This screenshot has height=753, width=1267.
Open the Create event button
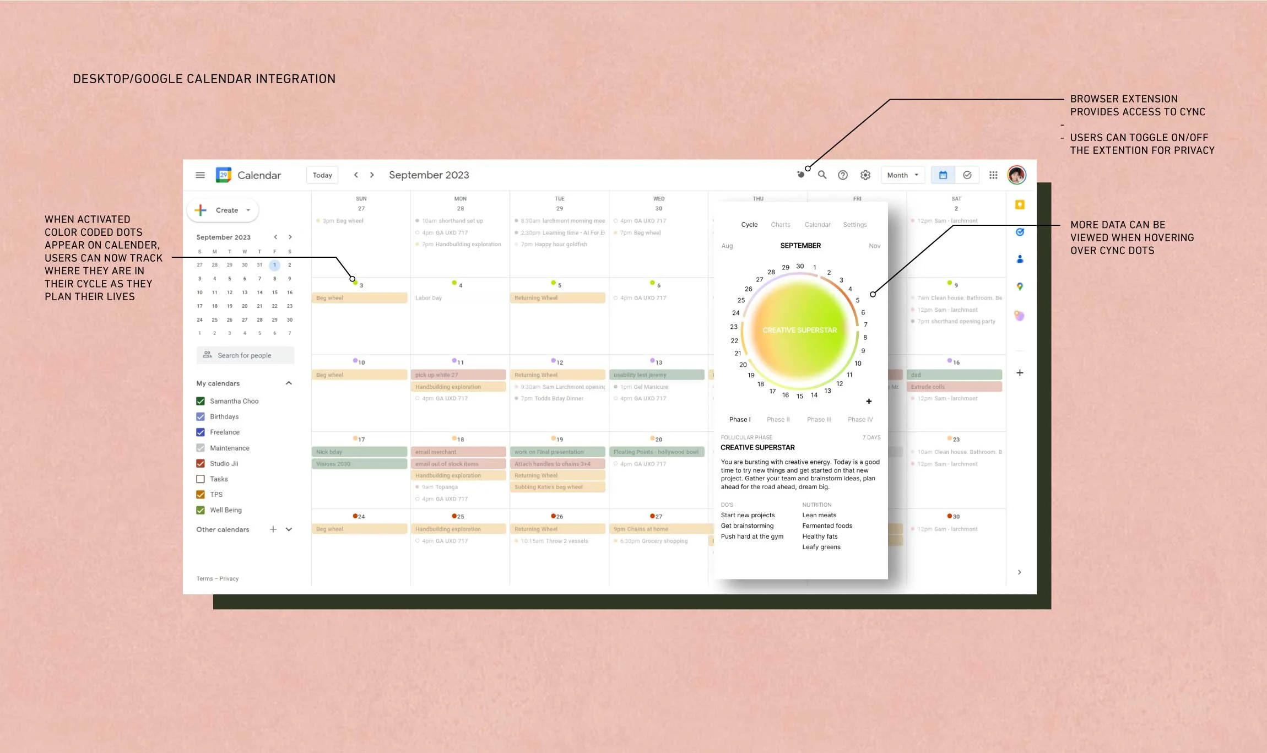pyautogui.click(x=223, y=210)
